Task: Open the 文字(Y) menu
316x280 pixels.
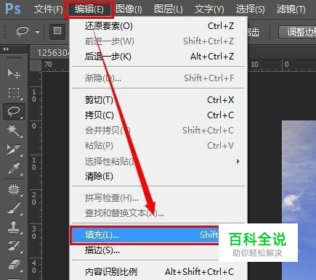Action: 209,9
